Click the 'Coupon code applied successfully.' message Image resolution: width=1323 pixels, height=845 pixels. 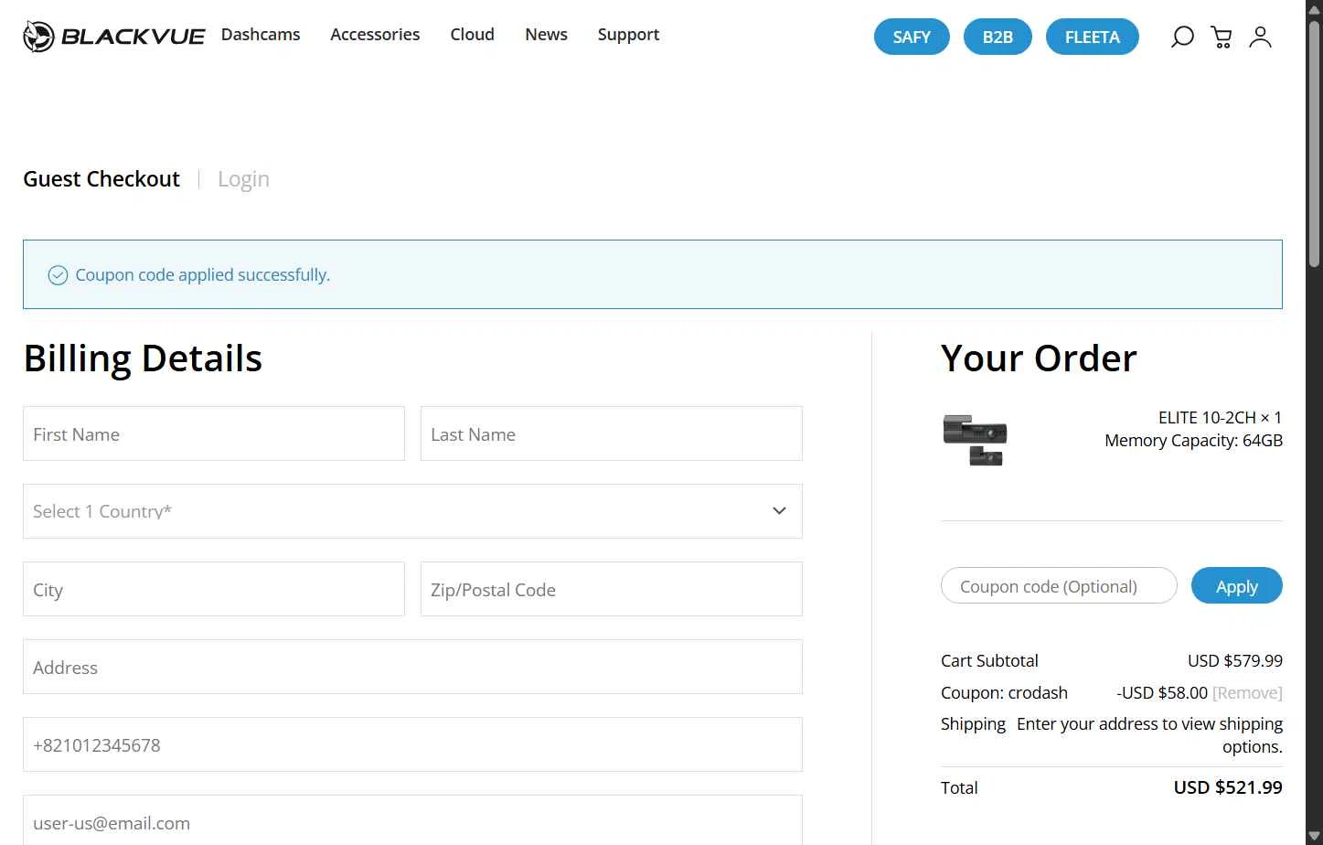pyautogui.click(x=203, y=275)
